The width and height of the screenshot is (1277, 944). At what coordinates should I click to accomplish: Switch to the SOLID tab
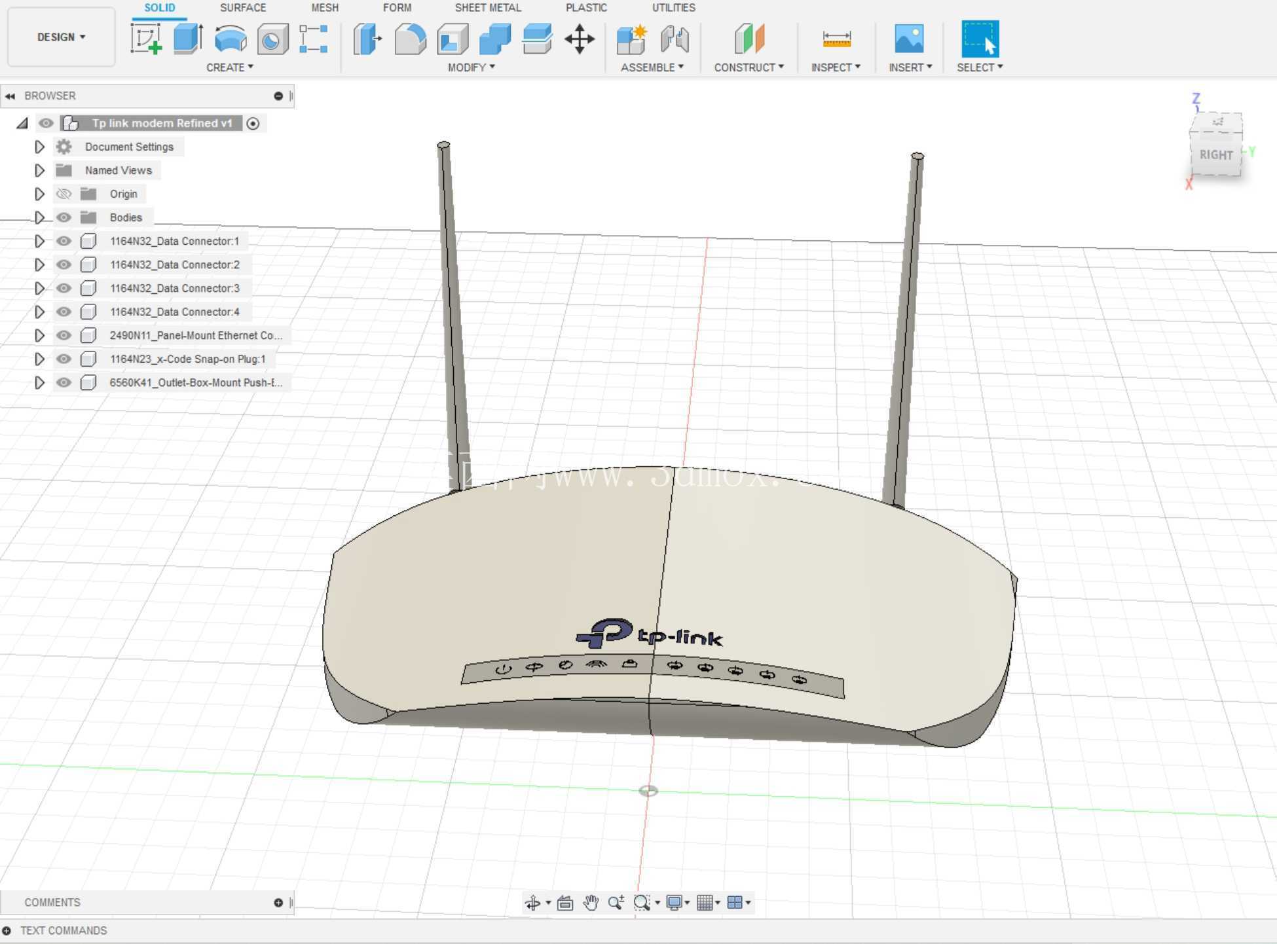(x=160, y=8)
